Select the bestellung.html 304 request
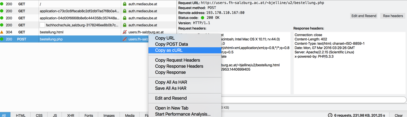 click(88, 32)
